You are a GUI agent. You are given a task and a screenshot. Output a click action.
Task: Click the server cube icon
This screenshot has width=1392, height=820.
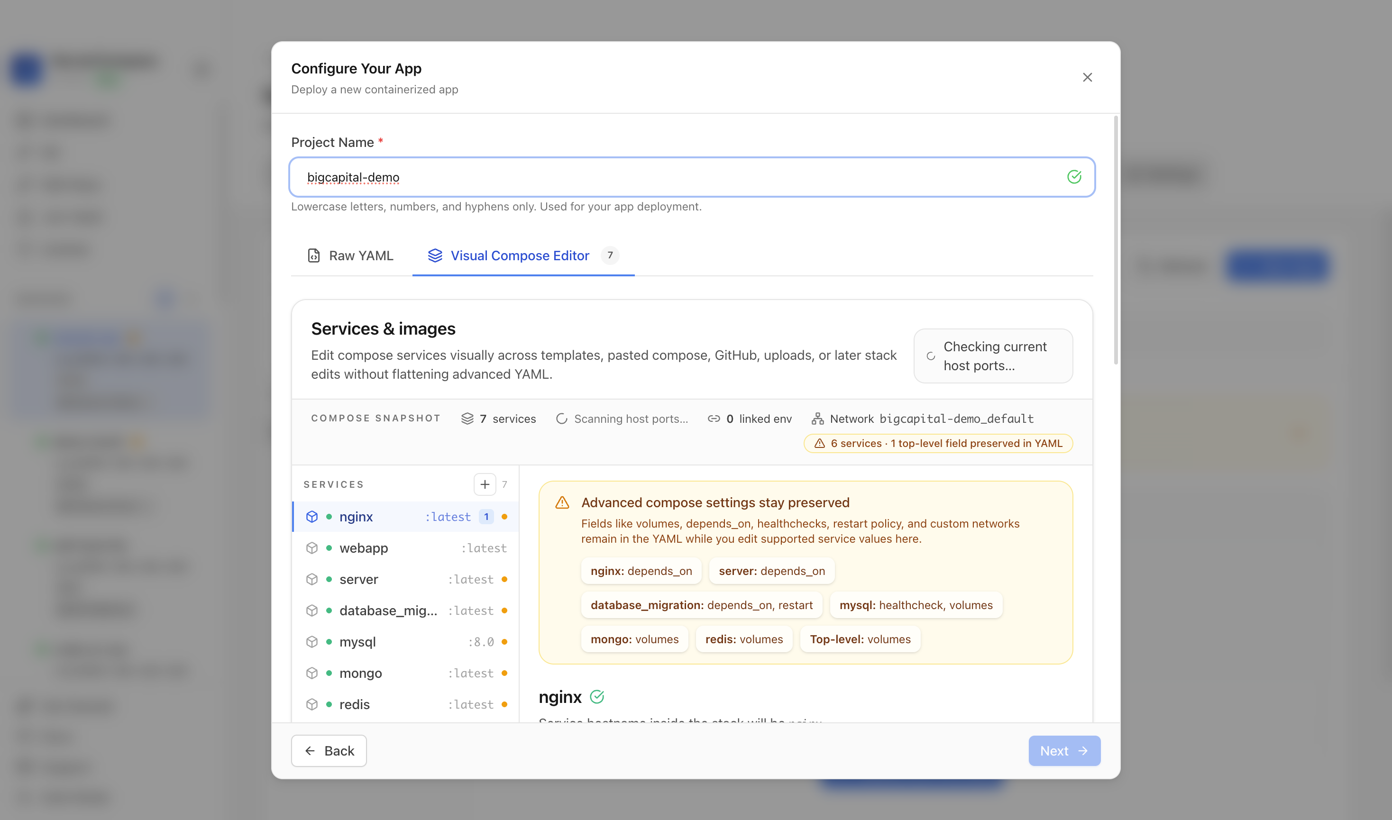click(x=311, y=579)
